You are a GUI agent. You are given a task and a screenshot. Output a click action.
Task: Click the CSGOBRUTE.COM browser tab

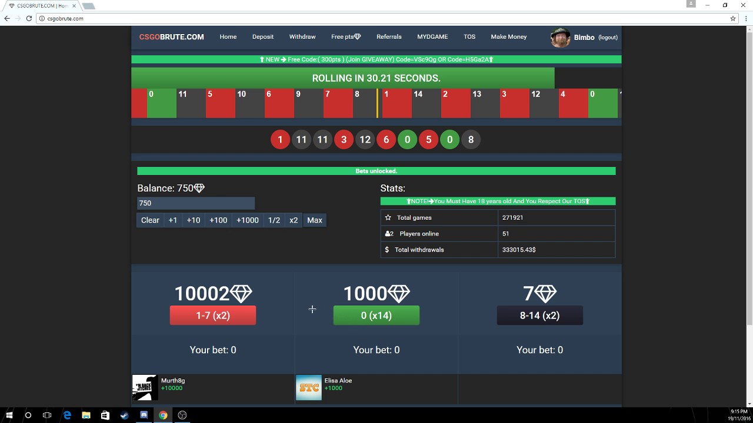(41, 6)
